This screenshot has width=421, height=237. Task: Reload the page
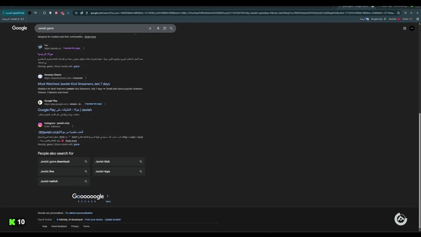pyautogui.click(x=405, y=13)
